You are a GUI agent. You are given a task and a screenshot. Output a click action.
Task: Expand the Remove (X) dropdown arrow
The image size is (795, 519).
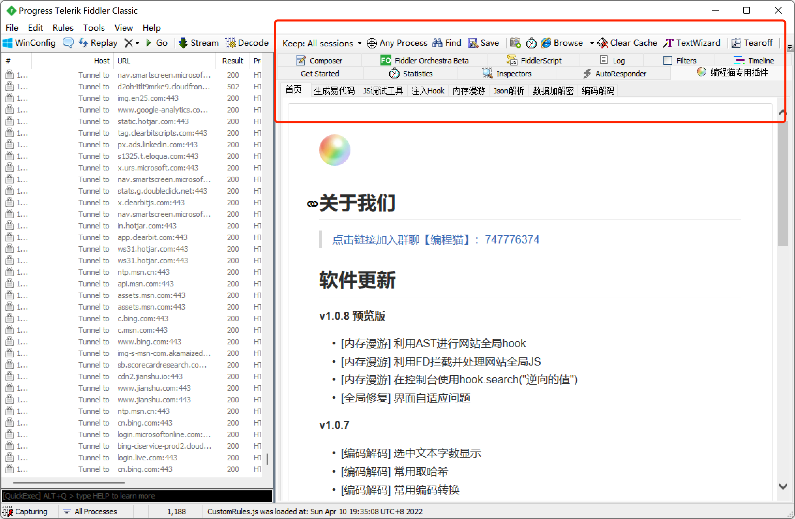[137, 43]
